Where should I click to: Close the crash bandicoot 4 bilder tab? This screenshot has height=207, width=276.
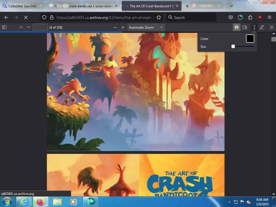coord(116,6)
